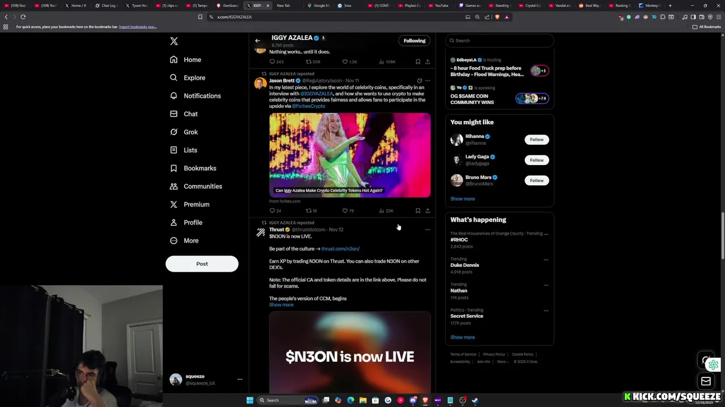
Task: Open floating Messages envelope icon
Action: [x=706, y=381]
